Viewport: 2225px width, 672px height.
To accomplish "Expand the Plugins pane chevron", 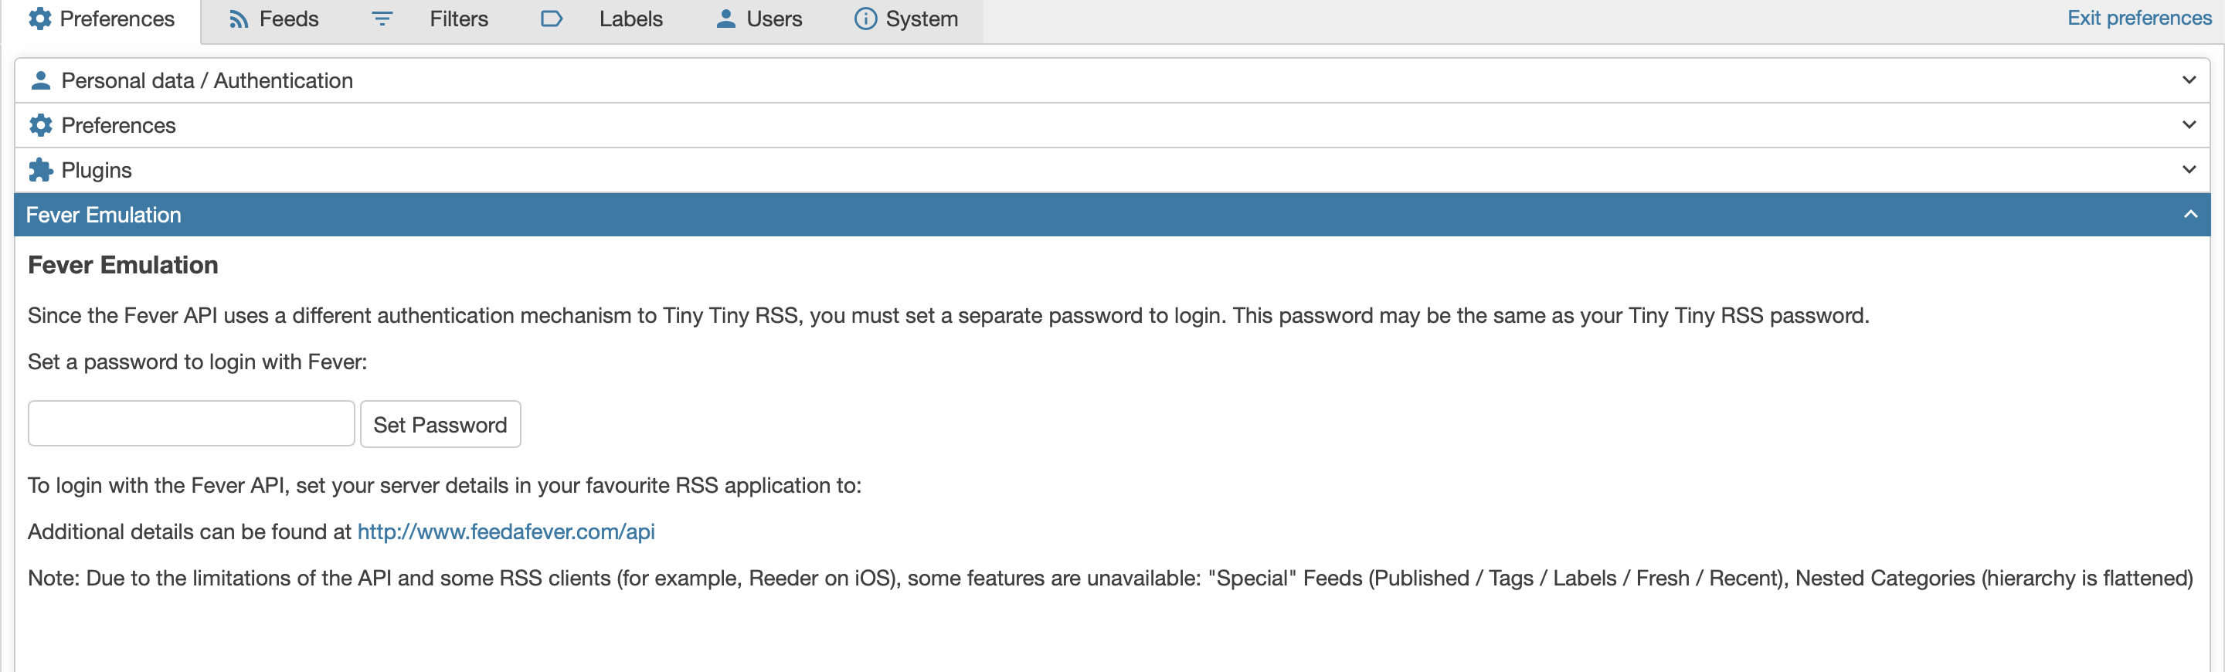I will tap(2189, 170).
